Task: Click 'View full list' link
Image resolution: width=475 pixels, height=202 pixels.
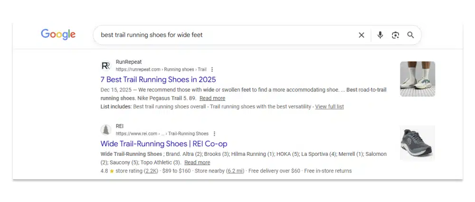Action: point(329,106)
